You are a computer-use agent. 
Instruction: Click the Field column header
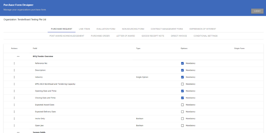pyautogui.click(x=35, y=48)
